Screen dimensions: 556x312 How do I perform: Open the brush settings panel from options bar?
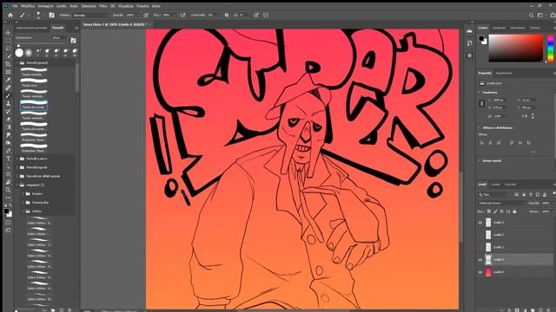coord(52,16)
